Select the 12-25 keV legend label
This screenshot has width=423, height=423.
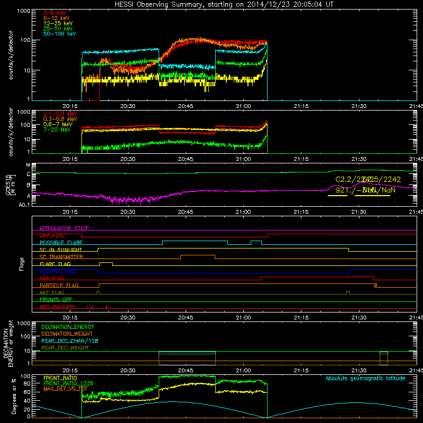(58, 23)
